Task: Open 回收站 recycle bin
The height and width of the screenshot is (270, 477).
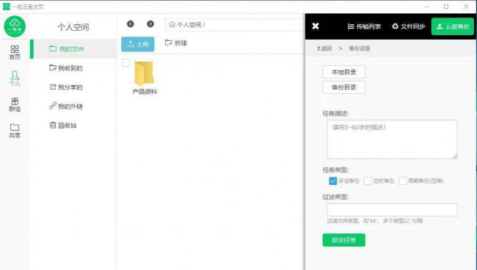Action: pyautogui.click(x=63, y=125)
